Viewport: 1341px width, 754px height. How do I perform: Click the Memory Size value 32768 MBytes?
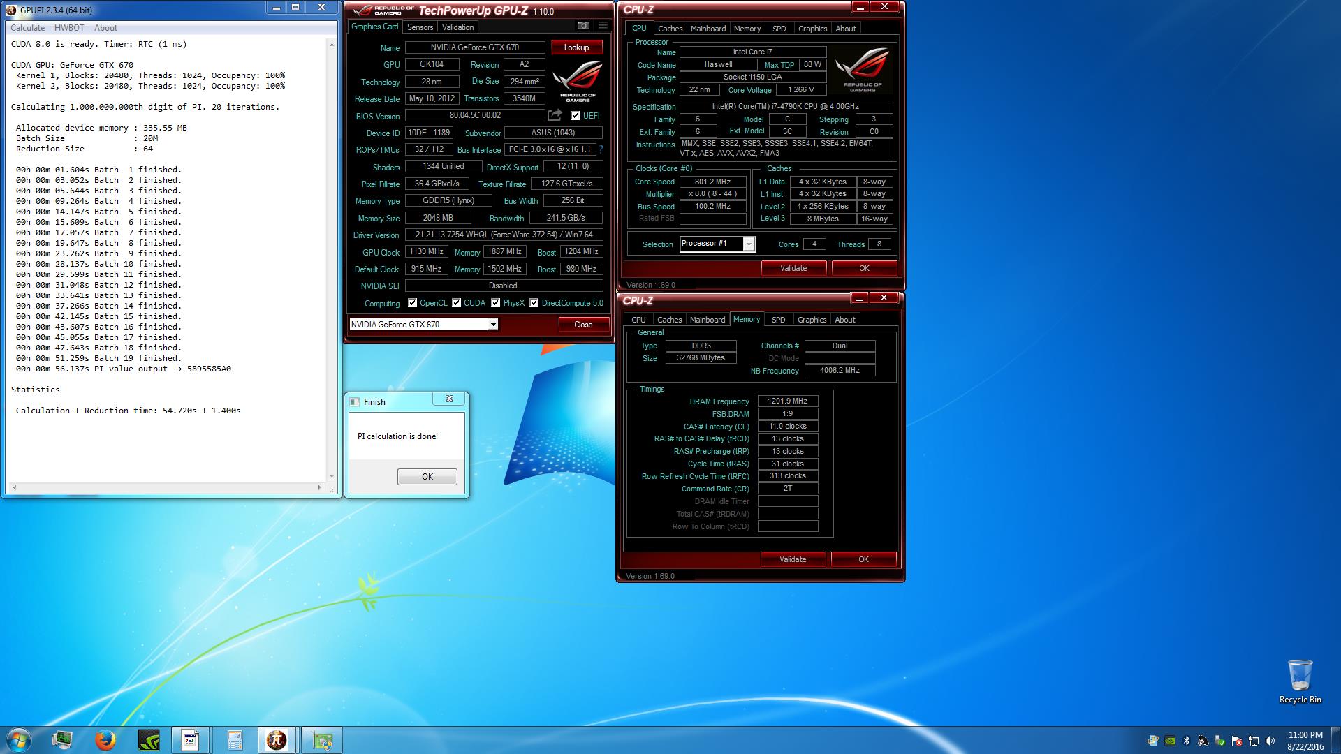coord(701,358)
